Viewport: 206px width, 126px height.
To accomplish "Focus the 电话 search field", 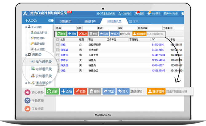I will click(x=110, y=28).
